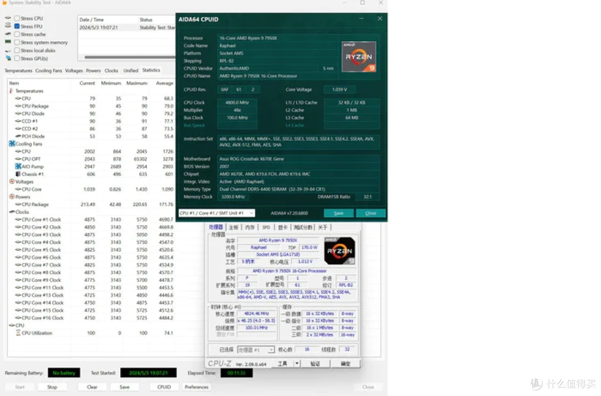Open the 处理器 #1 selection dropdown in CPU-Z

[256, 350]
